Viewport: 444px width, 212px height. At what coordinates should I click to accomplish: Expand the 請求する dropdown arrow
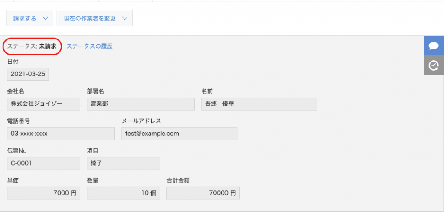coord(45,18)
